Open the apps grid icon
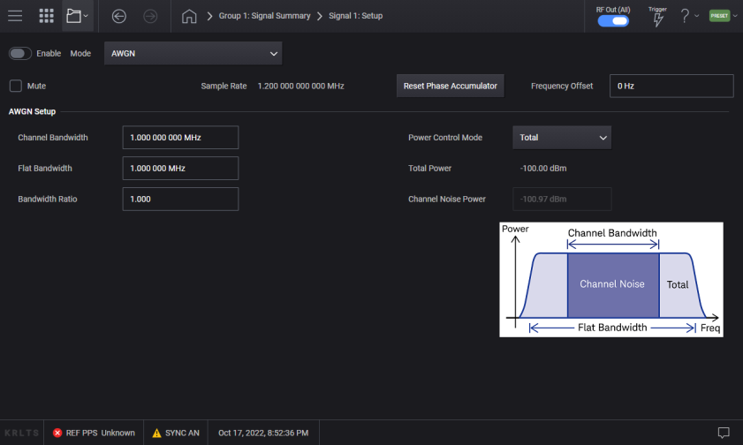Screen dimensions: 743x445 (x=47, y=16)
